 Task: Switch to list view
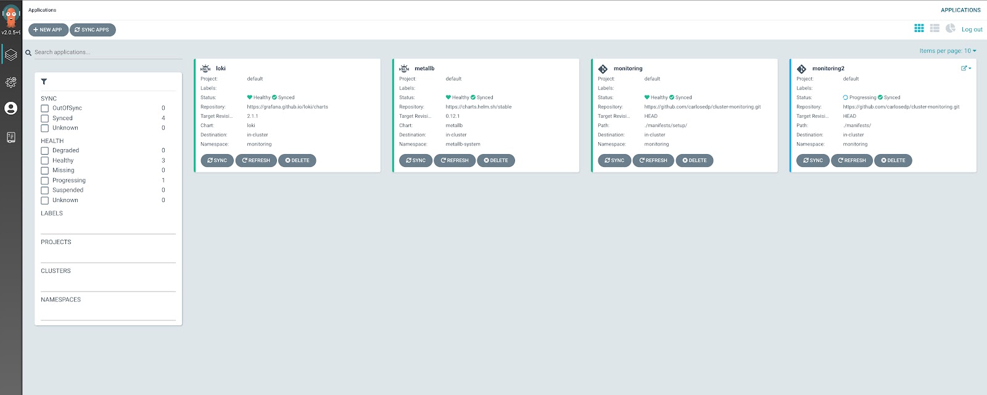coord(935,28)
